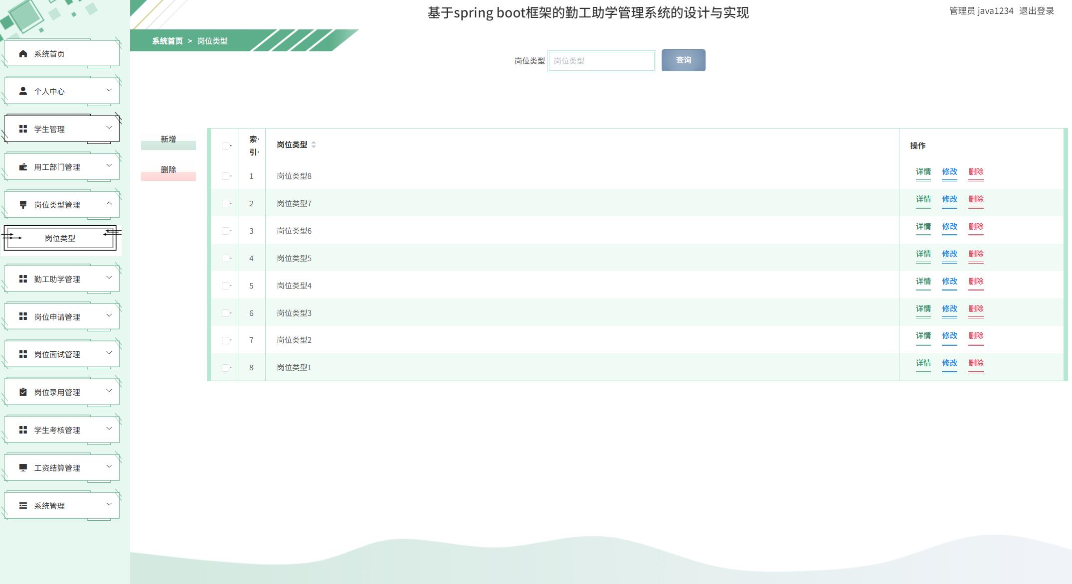Click the grid icon beside 学生管理
This screenshot has height=584, width=1072.
(23, 129)
